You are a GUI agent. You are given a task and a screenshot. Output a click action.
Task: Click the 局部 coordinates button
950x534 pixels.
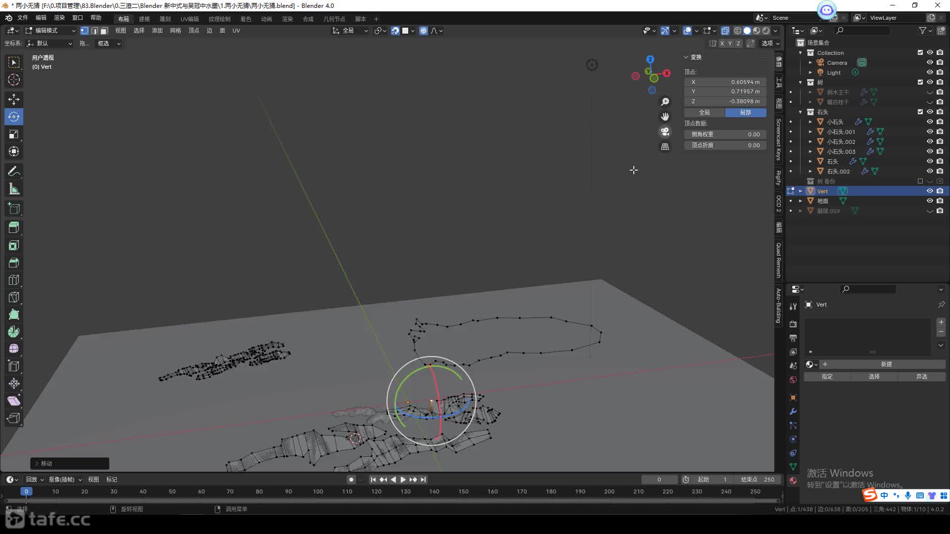(x=746, y=113)
